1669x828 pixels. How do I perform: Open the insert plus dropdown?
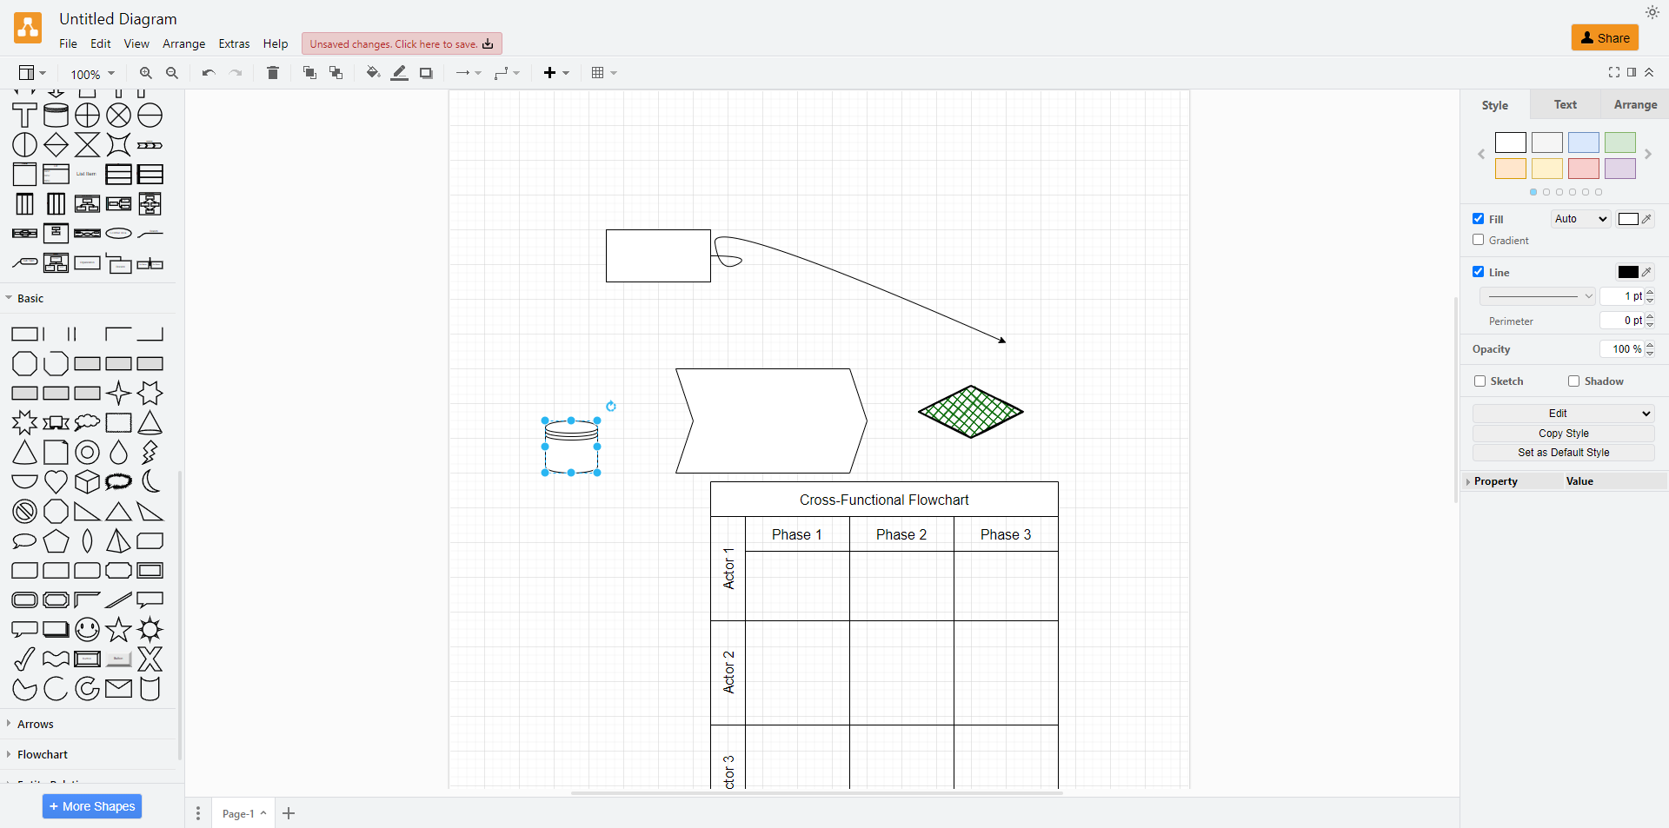coord(556,73)
